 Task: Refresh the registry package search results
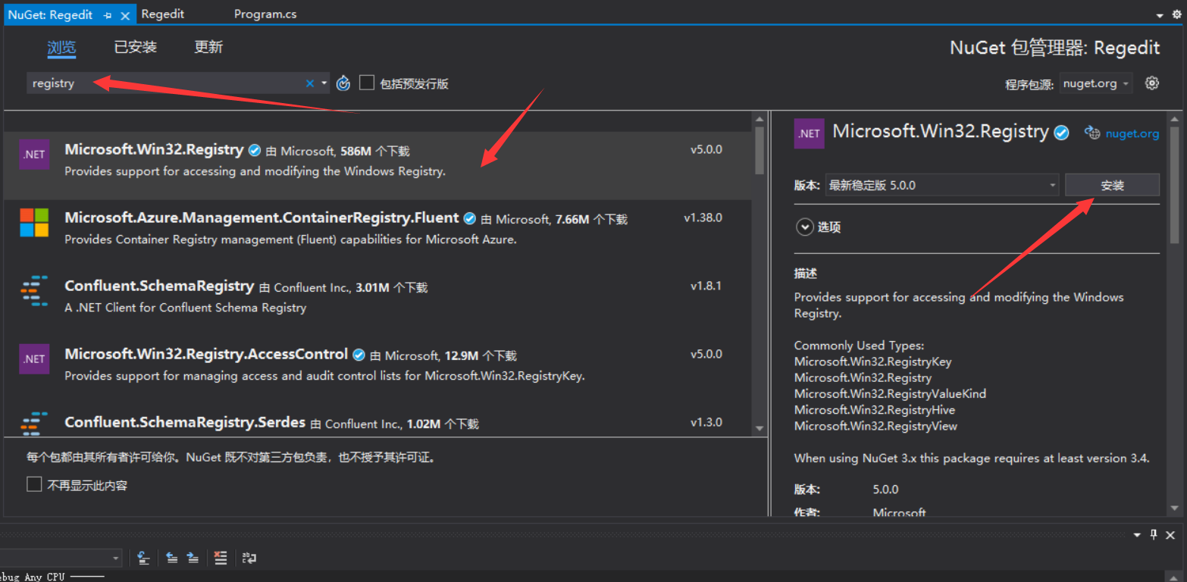click(343, 83)
